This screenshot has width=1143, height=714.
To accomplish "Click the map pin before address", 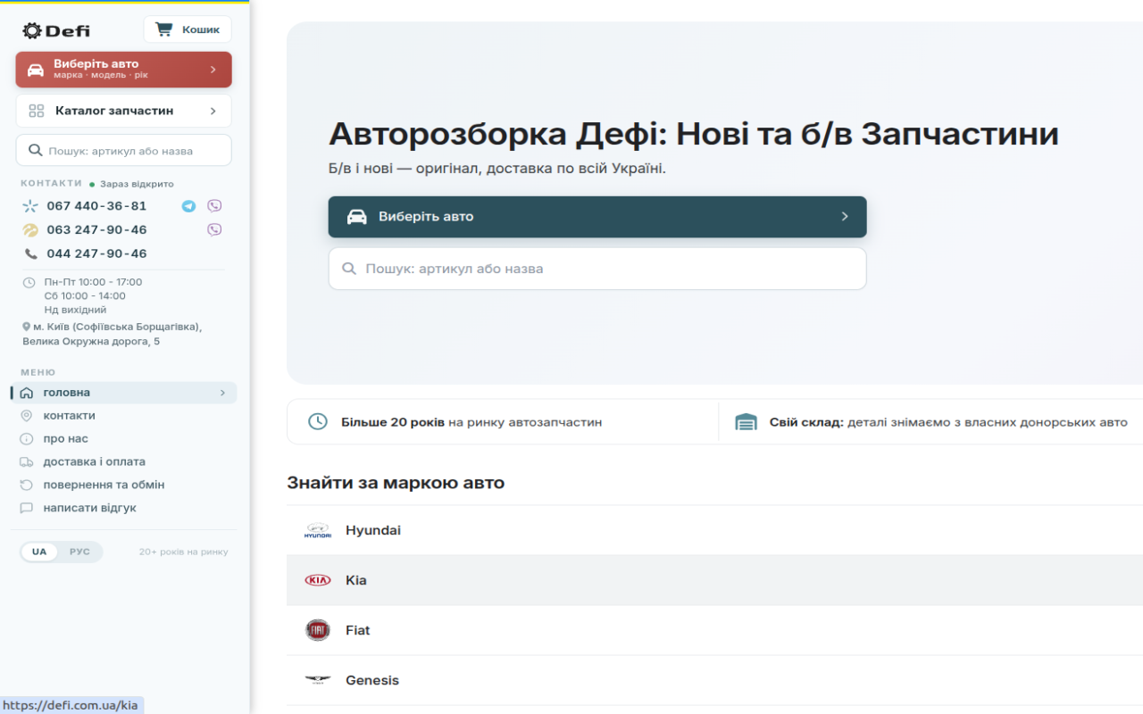I will pos(27,327).
